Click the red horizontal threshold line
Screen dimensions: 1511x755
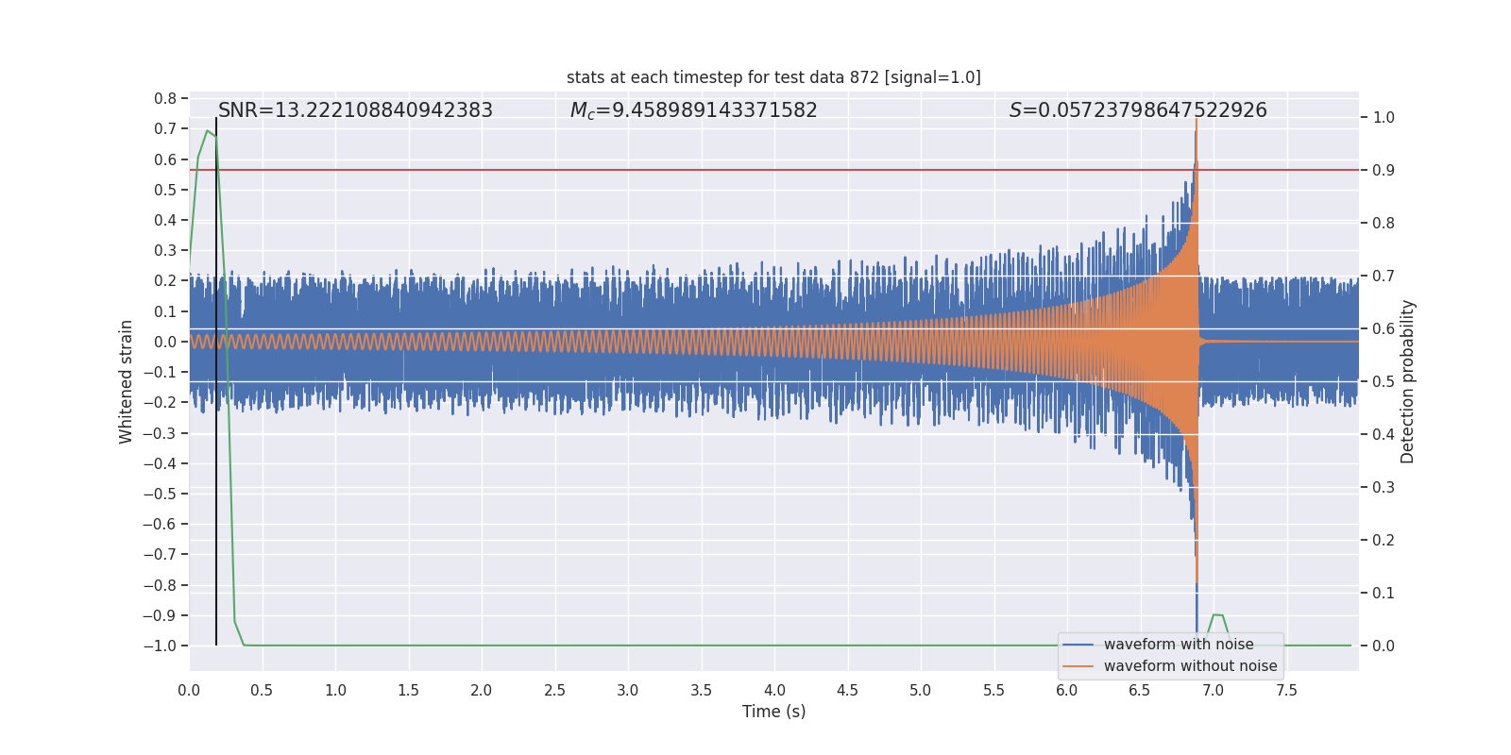[661, 170]
